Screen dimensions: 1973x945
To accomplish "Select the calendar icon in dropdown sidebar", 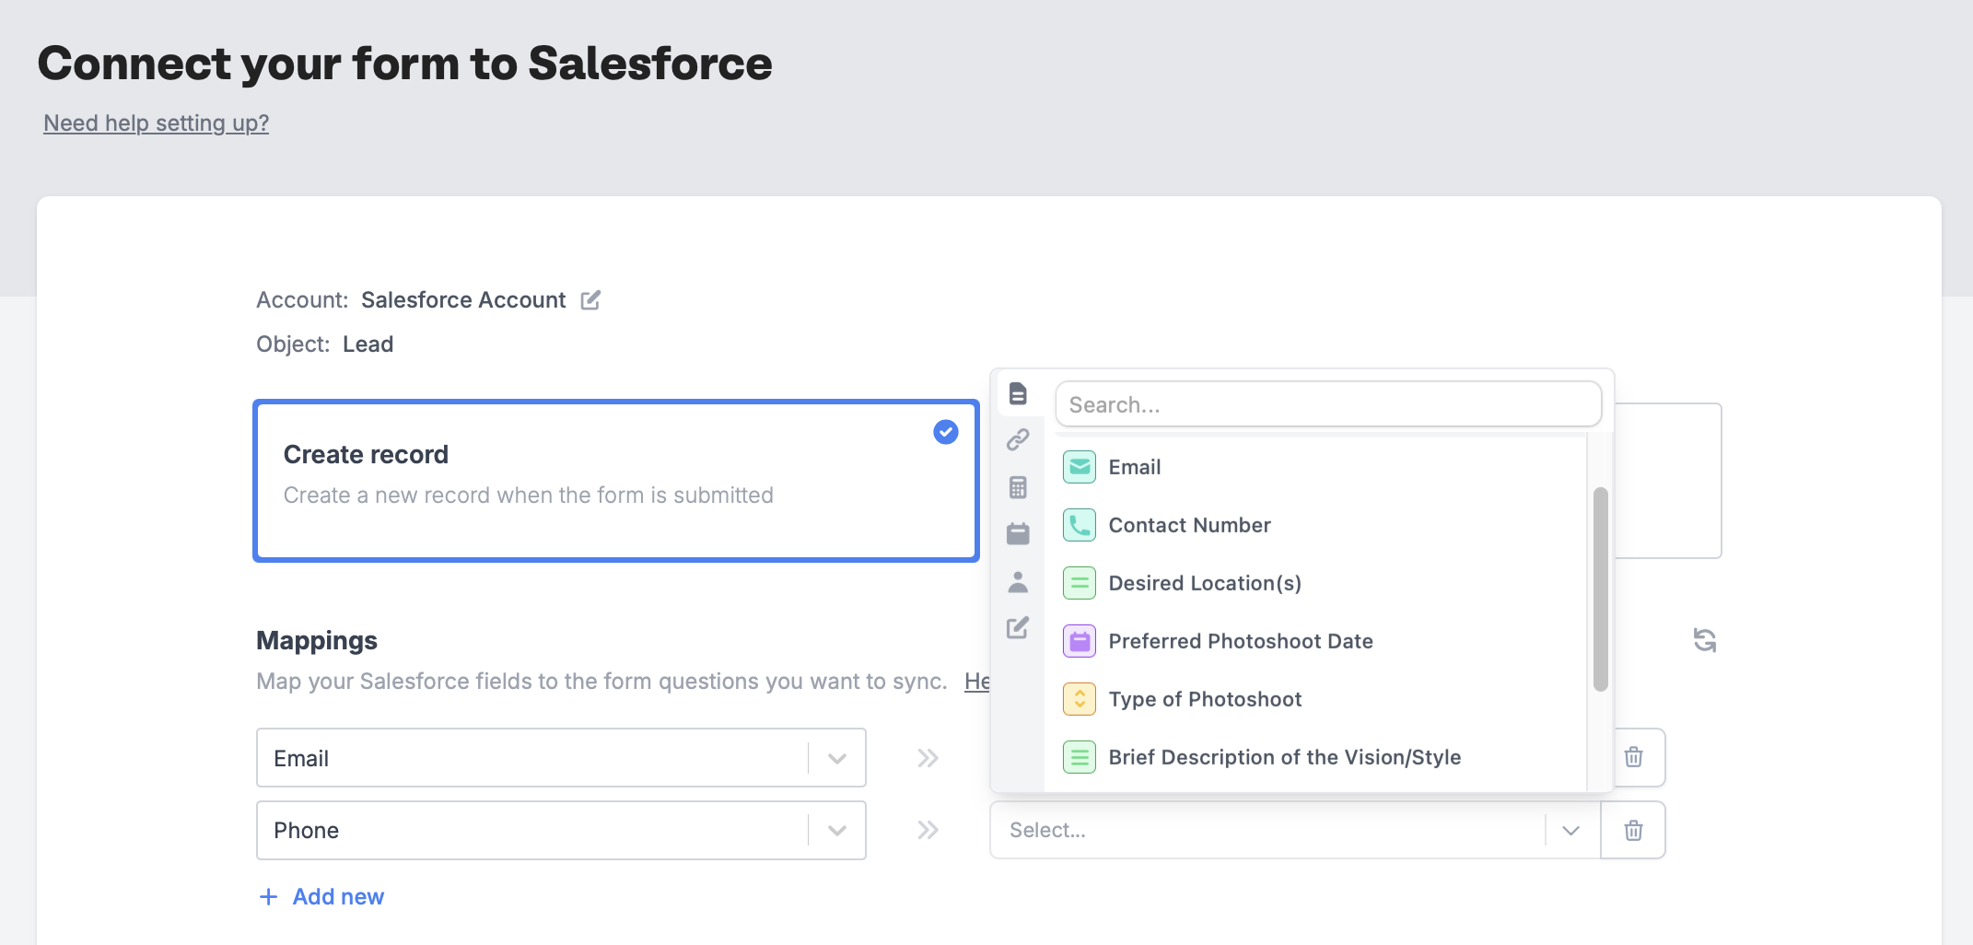I will [1018, 534].
